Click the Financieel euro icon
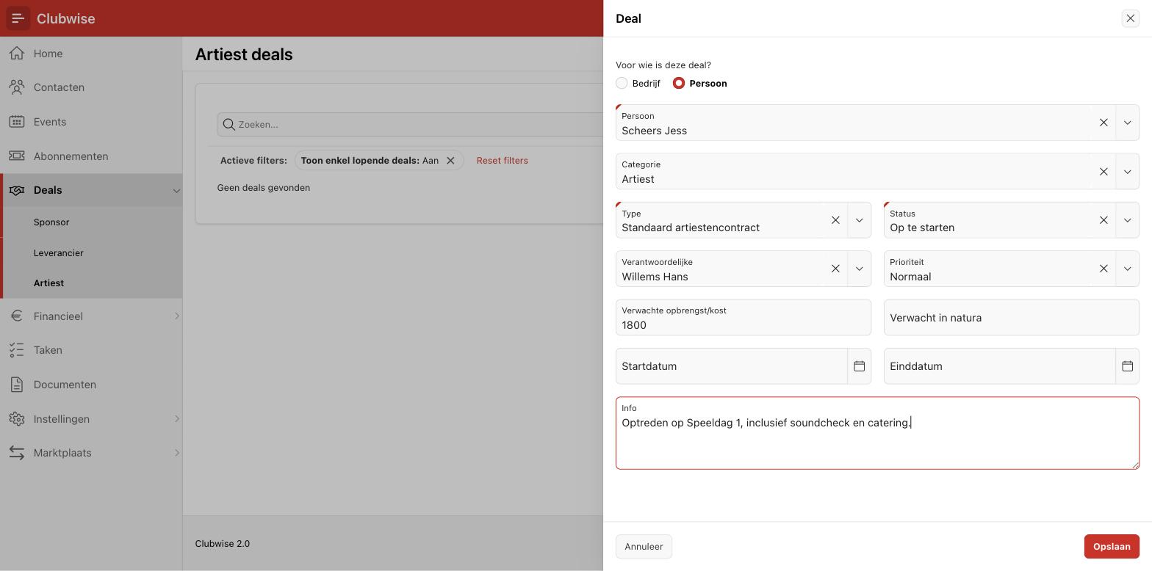Viewport: 1152px width, 571px height. (17, 316)
